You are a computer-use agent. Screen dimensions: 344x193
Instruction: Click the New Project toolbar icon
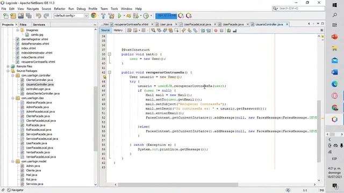pyautogui.click(x=13, y=16)
